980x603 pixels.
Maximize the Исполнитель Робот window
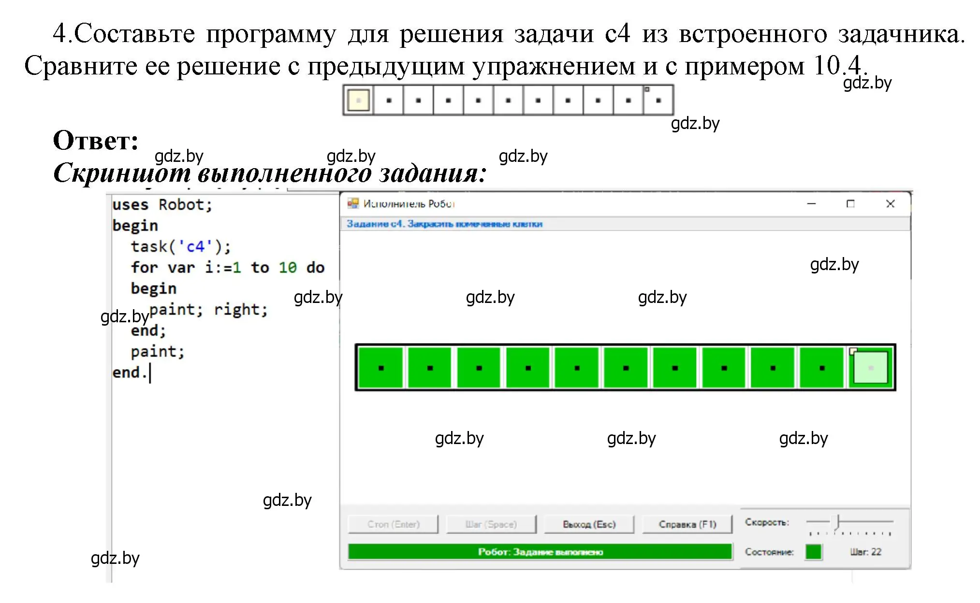(x=850, y=204)
